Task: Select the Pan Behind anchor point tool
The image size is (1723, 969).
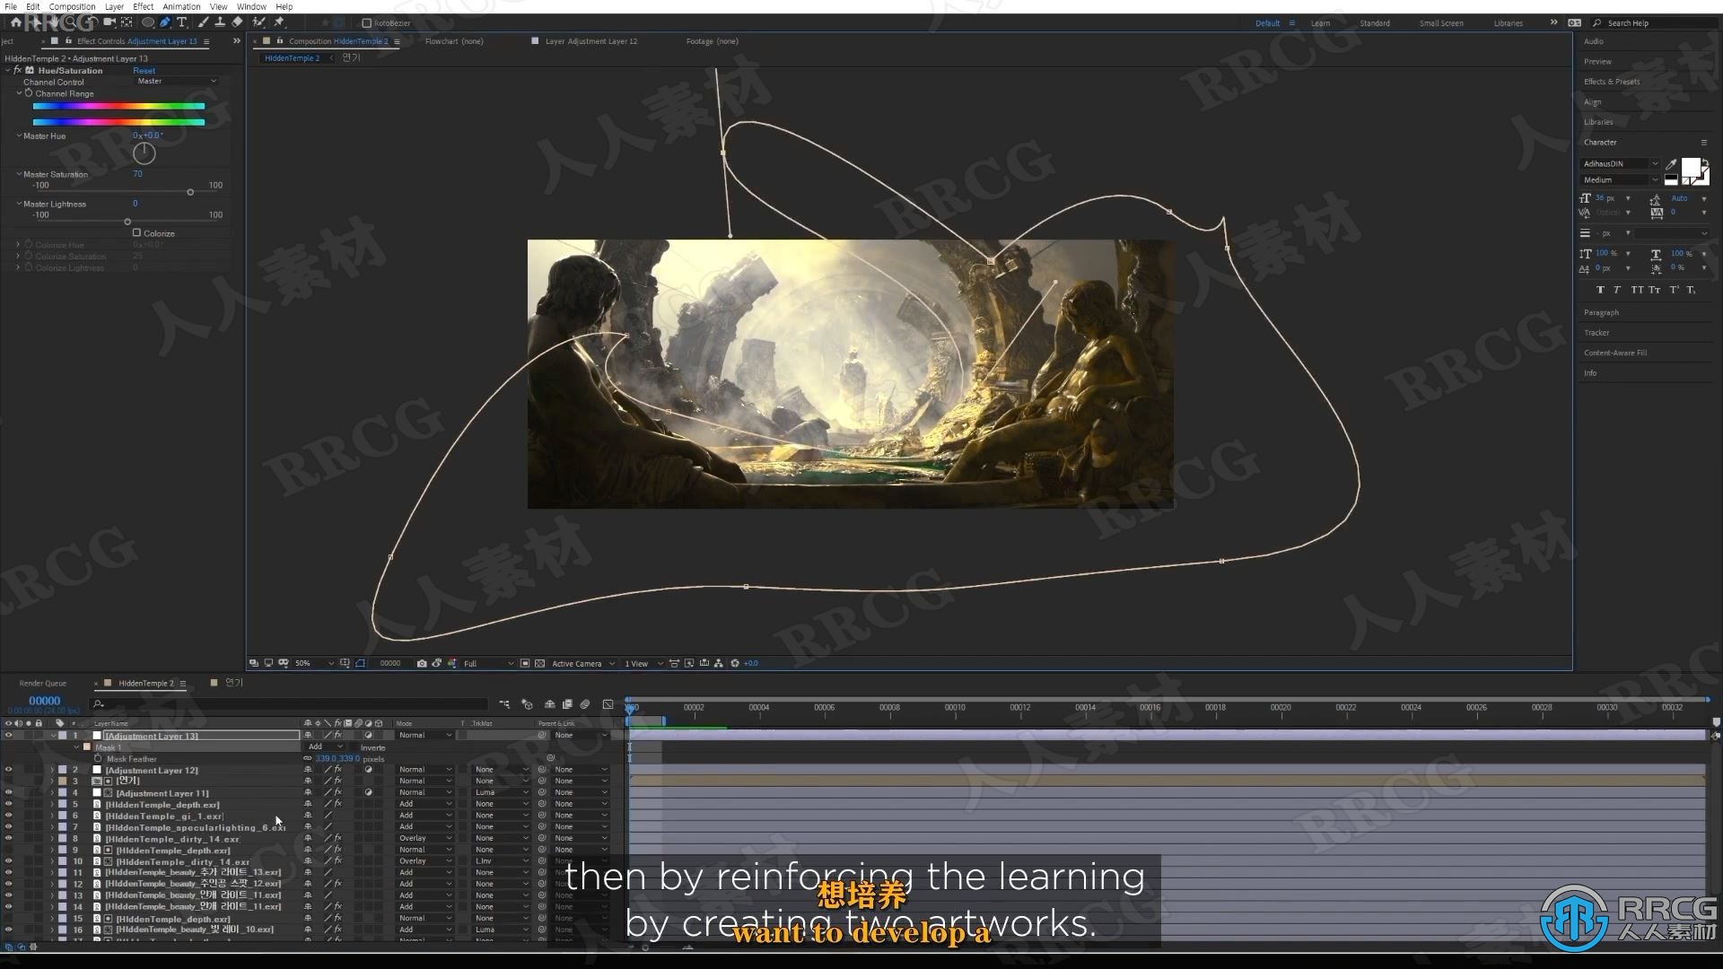Action: (127, 22)
